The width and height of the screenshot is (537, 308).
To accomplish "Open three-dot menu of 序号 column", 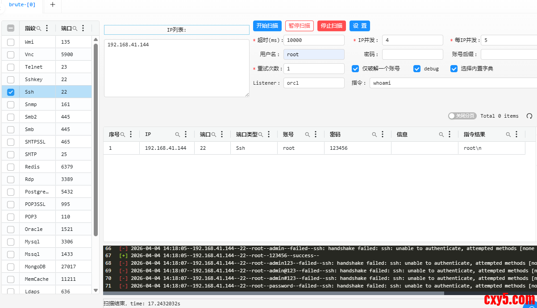I will (131, 135).
